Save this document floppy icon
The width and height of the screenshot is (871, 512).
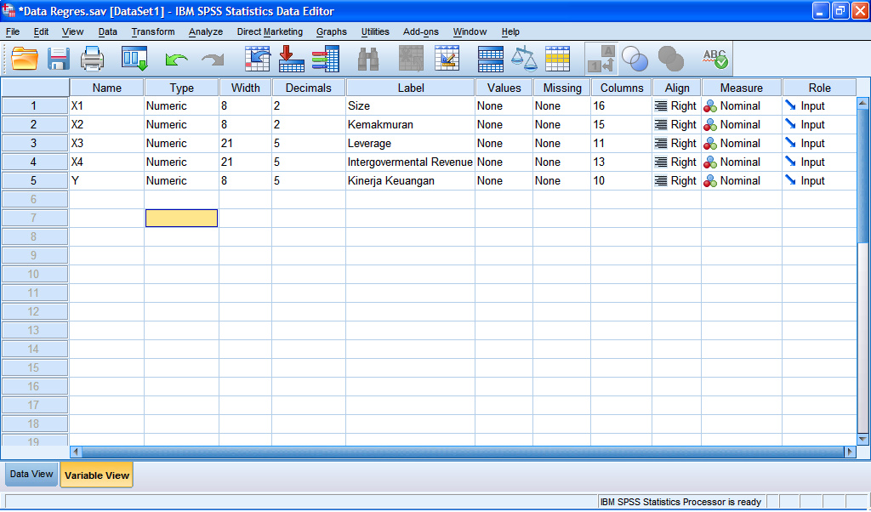59,59
